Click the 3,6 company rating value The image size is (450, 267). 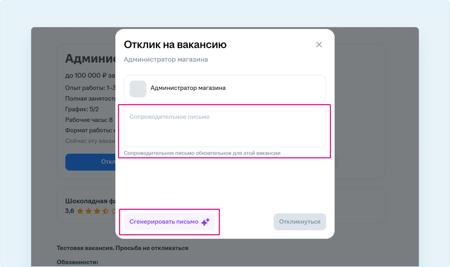[x=69, y=211]
